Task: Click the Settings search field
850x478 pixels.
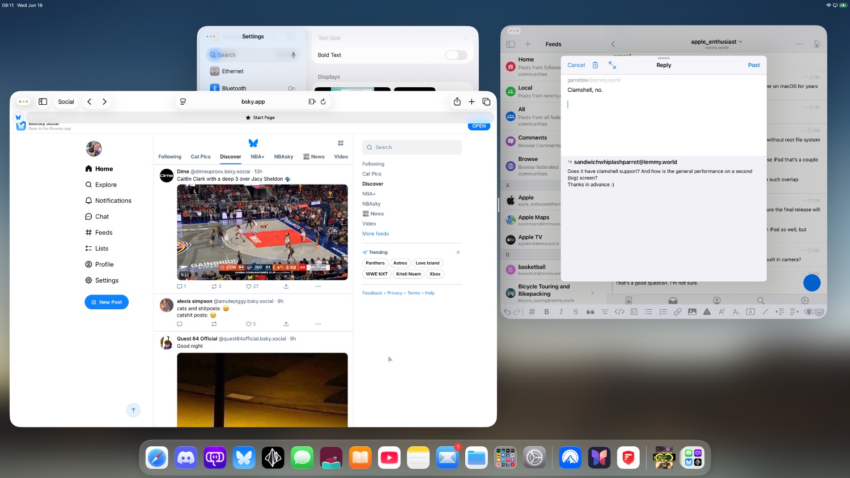Action: tap(253, 55)
